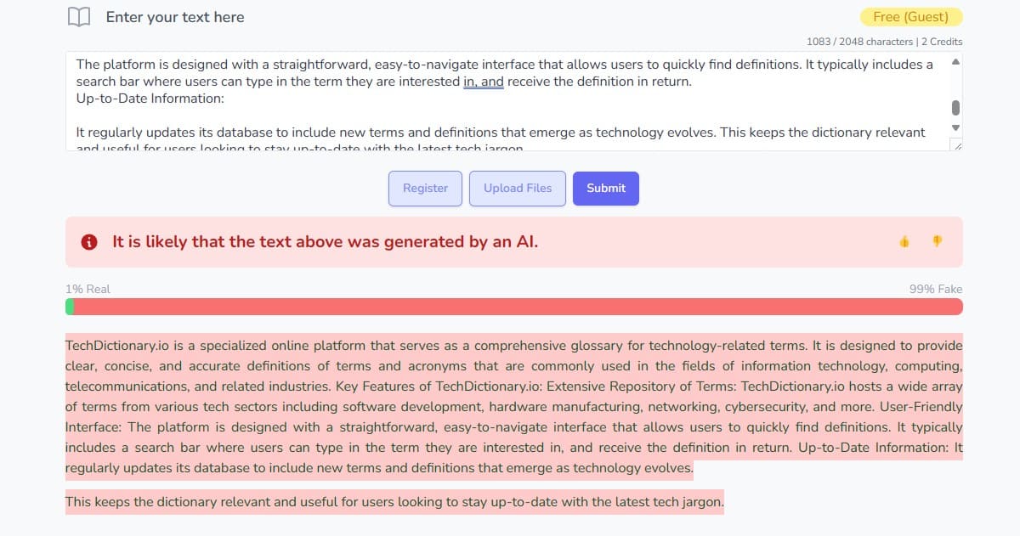The image size is (1020, 536).
Task: Click the open book icon
Action: click(79, 17)
